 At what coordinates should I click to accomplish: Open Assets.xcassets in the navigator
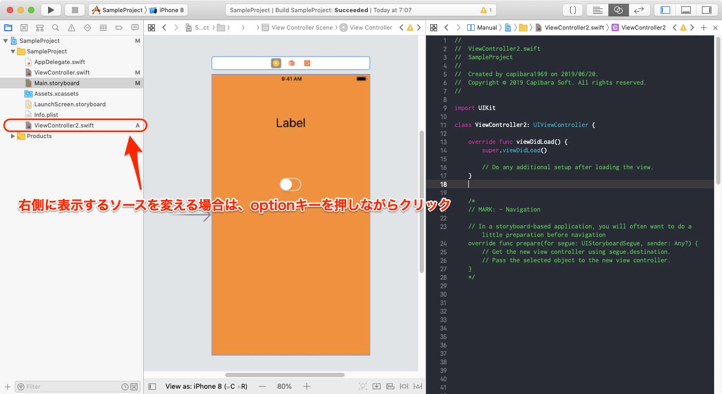click(56, 94)
